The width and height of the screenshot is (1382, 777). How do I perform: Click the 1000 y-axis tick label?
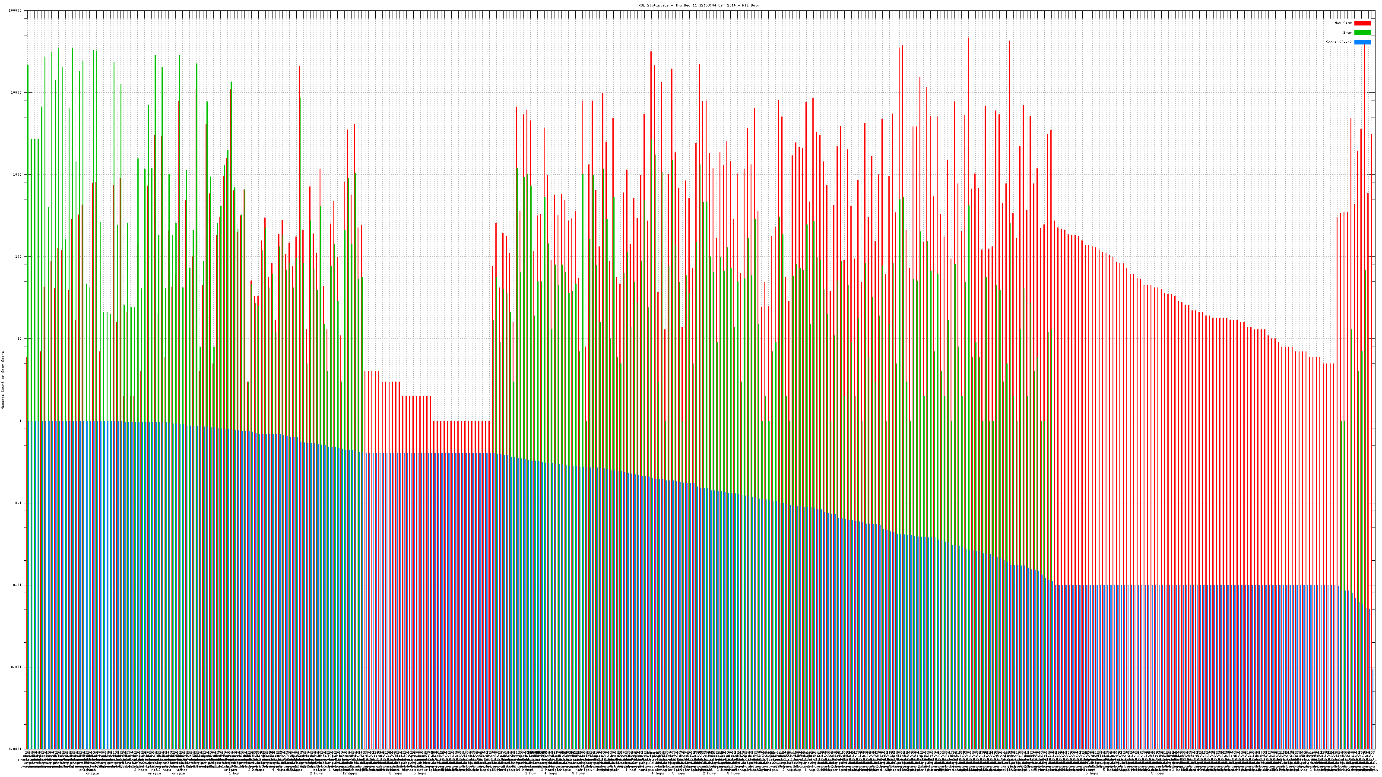[18, 175]
